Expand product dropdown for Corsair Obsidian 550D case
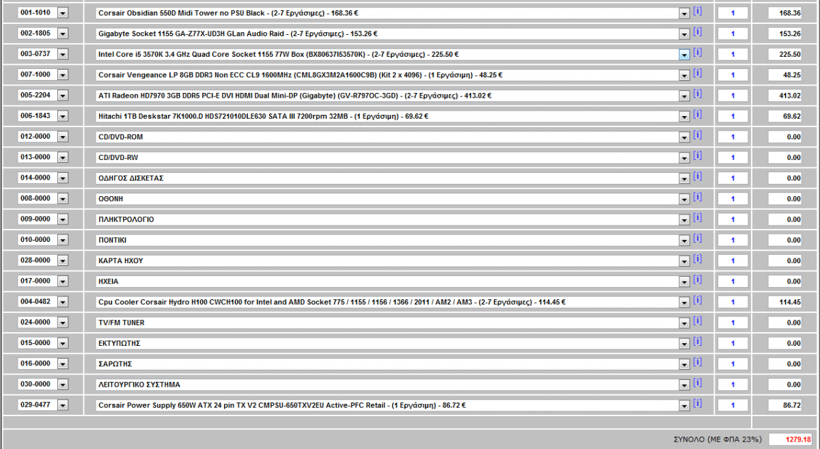The image size is (820, 449). [x=684, y=13]
